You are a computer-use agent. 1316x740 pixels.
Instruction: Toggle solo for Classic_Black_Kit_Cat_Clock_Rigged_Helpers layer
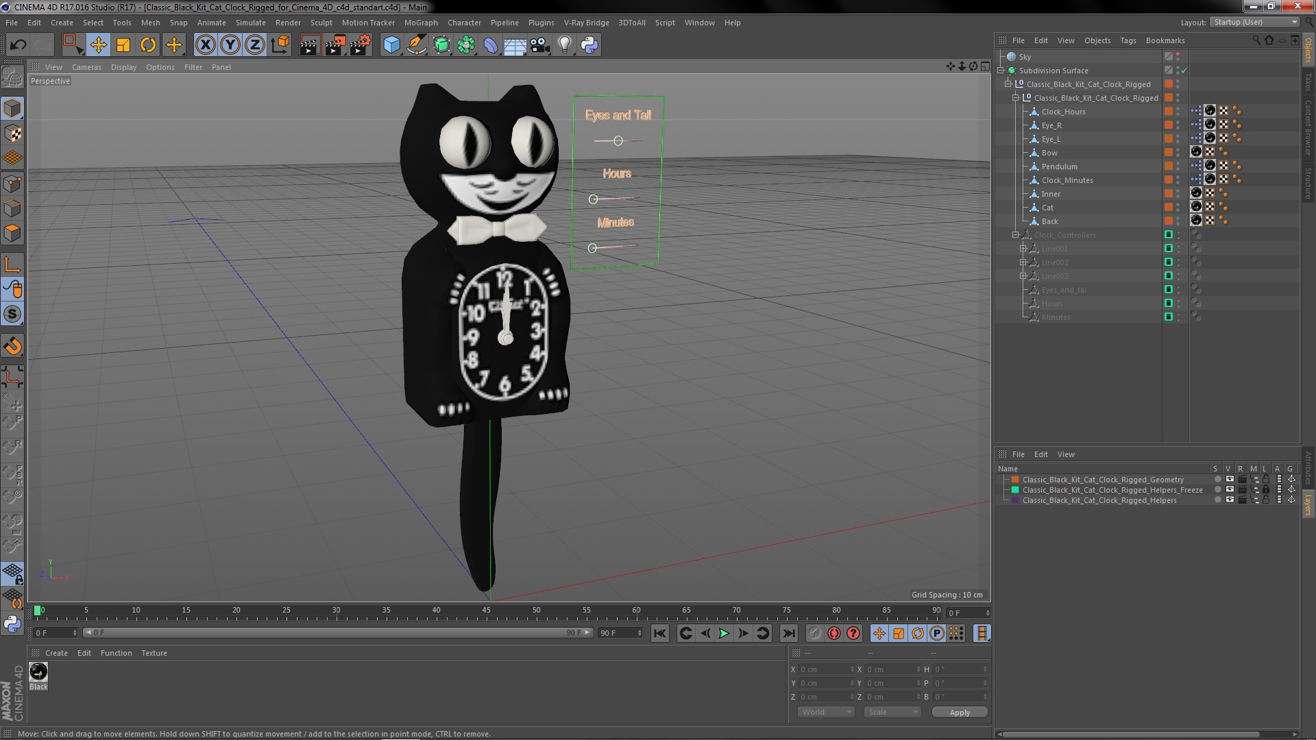(1217, 500)
